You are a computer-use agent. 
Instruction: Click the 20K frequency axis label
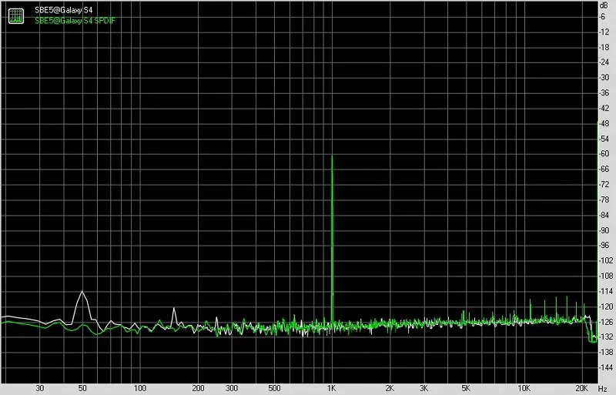tap(582, 388)
